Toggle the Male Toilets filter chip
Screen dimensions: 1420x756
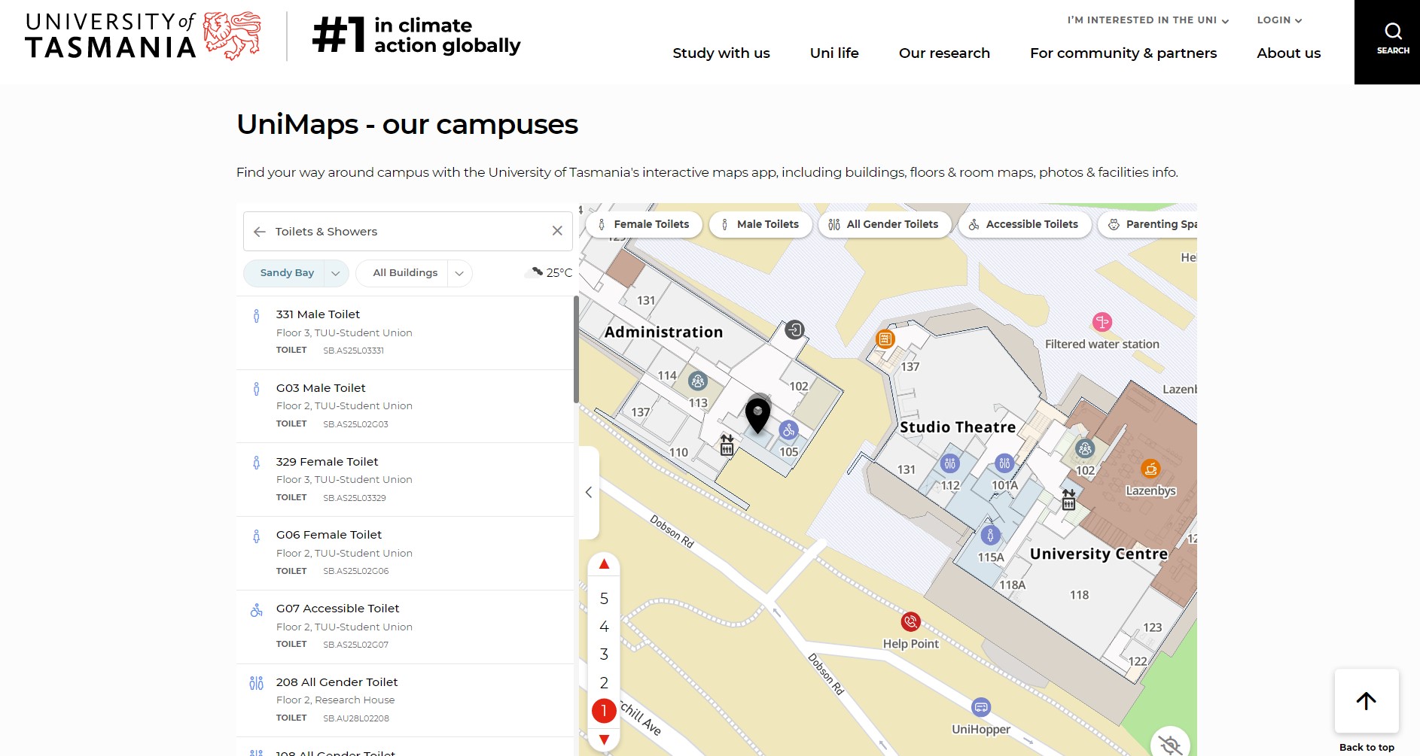[760, 224]
